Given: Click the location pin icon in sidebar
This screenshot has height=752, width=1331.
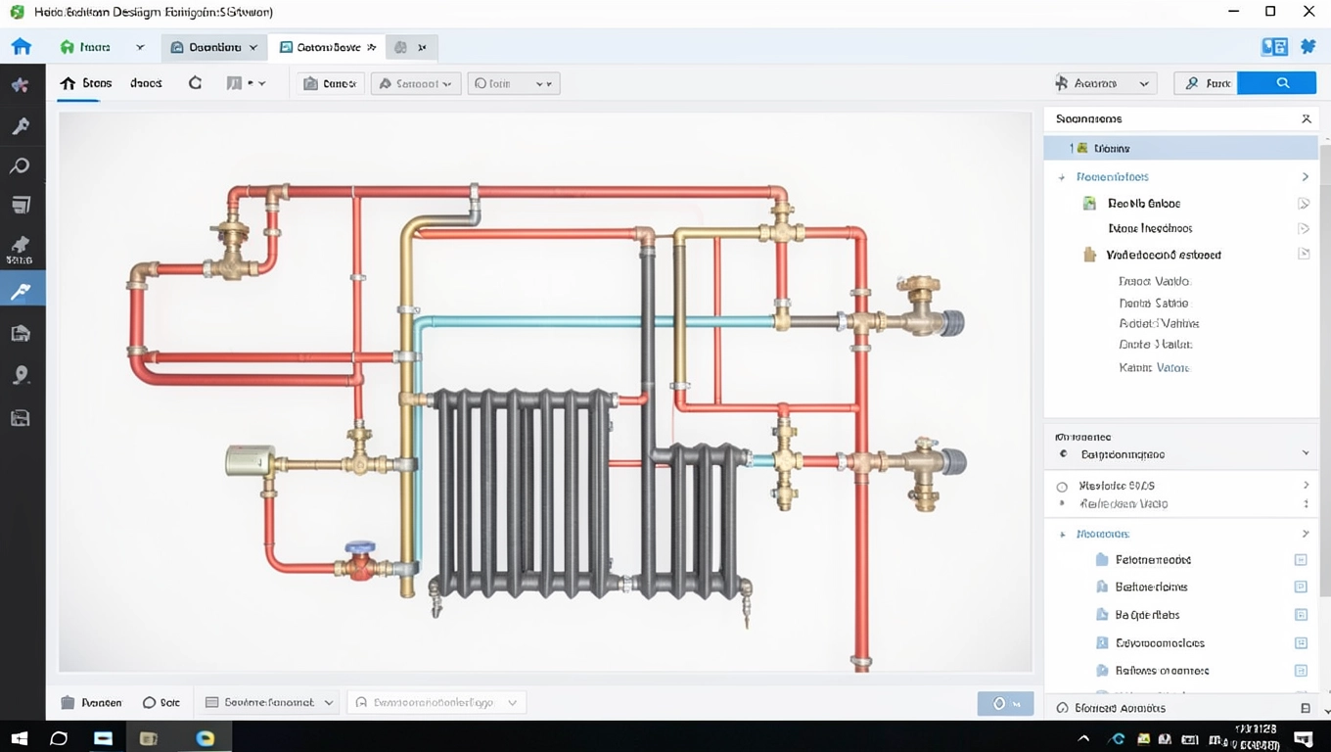Looking at the screenshot, I should (x=21, y=376).
